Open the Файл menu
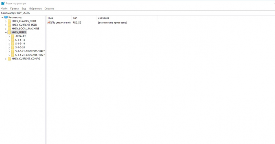The height and width of the screenshot is (144, 275). point(4,9)
